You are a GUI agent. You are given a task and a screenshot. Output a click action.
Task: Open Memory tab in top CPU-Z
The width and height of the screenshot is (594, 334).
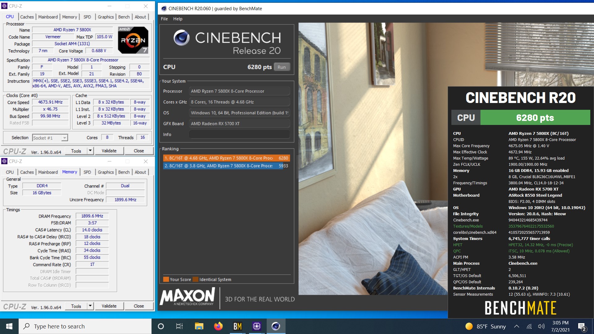pos(69,17)
